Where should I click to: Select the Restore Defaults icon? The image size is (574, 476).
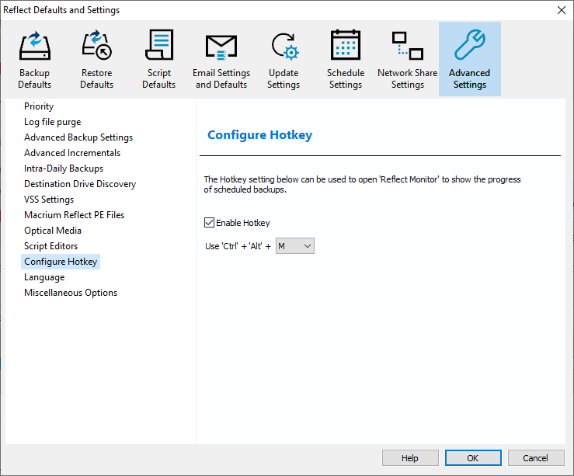(x=97, y=47)
